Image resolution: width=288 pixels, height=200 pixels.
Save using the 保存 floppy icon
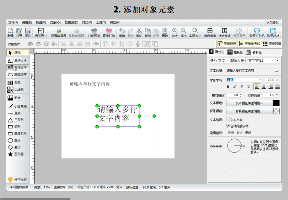[x=28, y=32]
